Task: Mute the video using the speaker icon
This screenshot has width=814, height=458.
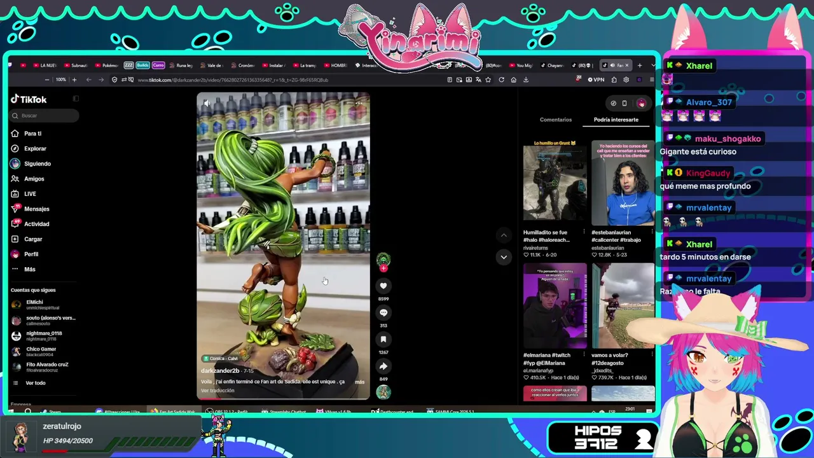Action: point(207,103)
